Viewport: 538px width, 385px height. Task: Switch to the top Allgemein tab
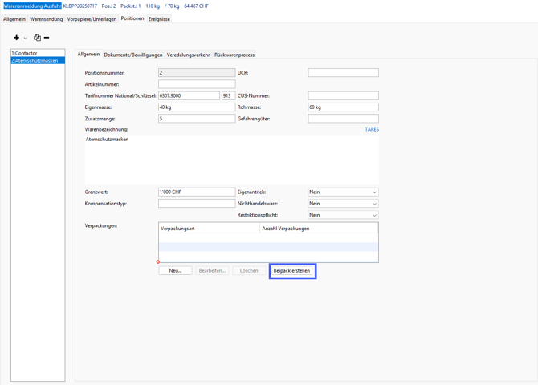tap(14, 19)
